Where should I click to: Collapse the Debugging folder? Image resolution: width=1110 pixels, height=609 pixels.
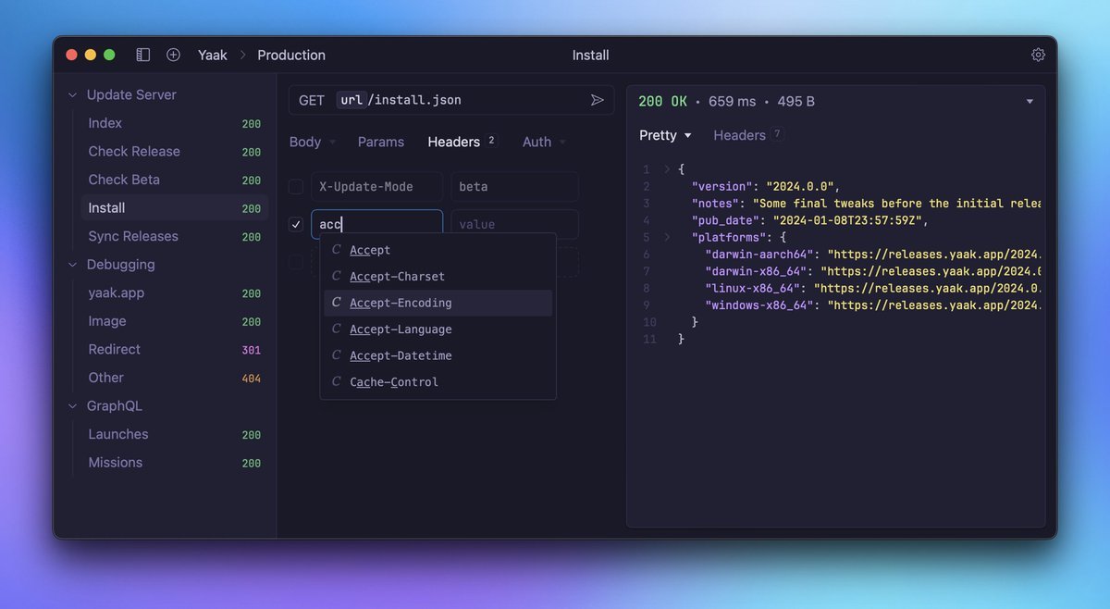[x=73, y=265]
